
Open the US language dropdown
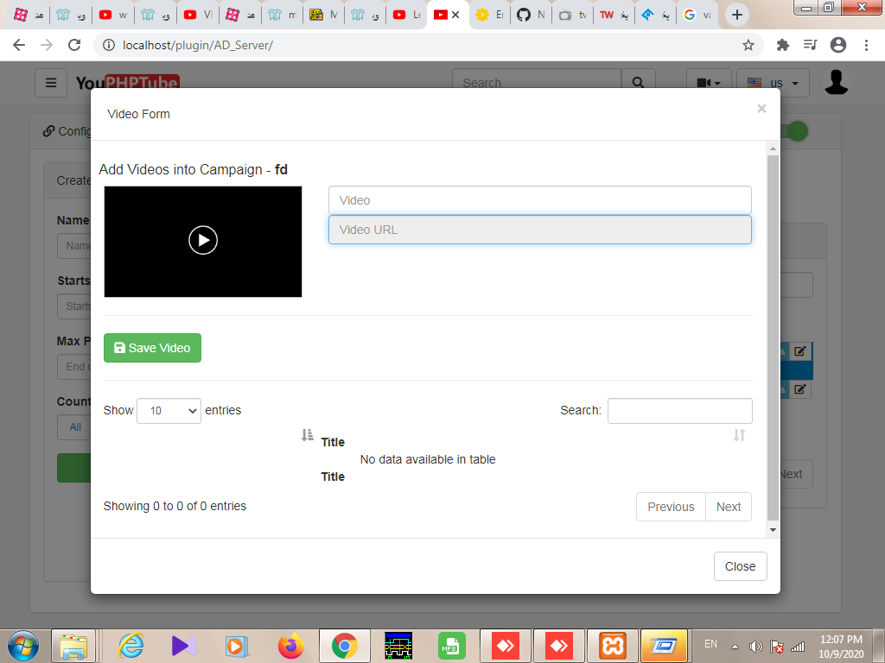[x=772, y=82]
